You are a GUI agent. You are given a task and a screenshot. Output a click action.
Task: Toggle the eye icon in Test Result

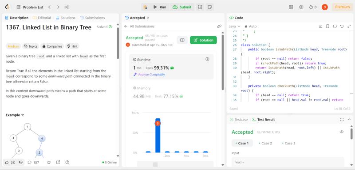tap(342, 132)
